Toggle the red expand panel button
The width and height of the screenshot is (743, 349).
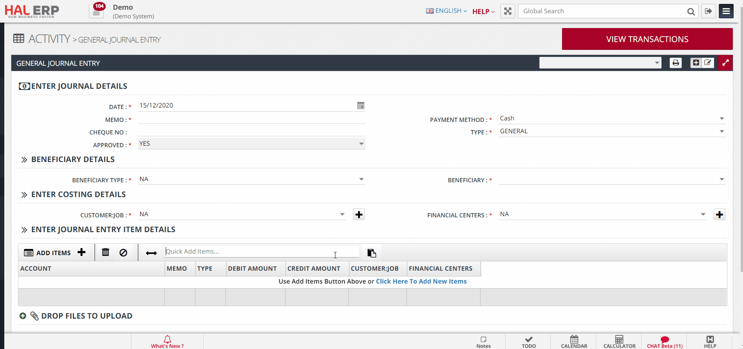pyautogui.click(x=725, y=63)
